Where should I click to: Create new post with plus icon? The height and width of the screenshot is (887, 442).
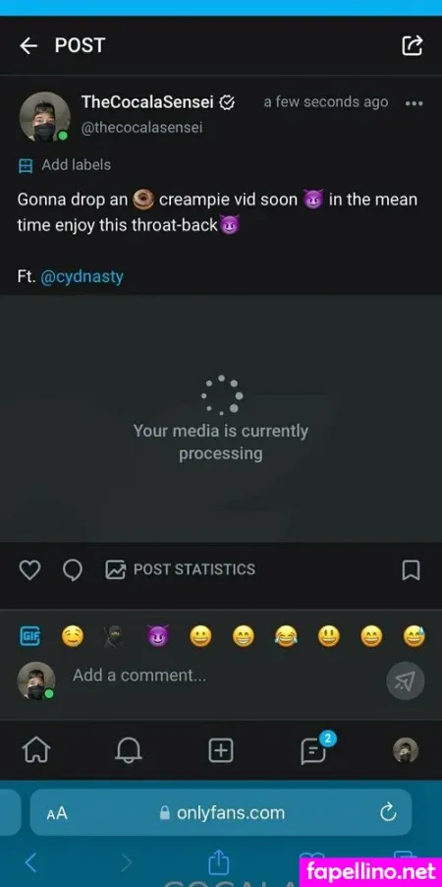[221, 750]
